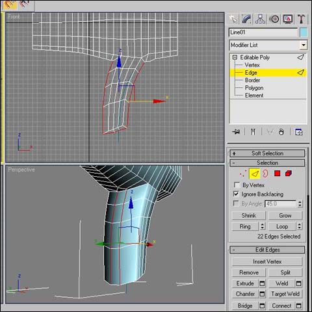Click the Shrink selection button
Screen dimensions: 312x312
pos(249,216)
